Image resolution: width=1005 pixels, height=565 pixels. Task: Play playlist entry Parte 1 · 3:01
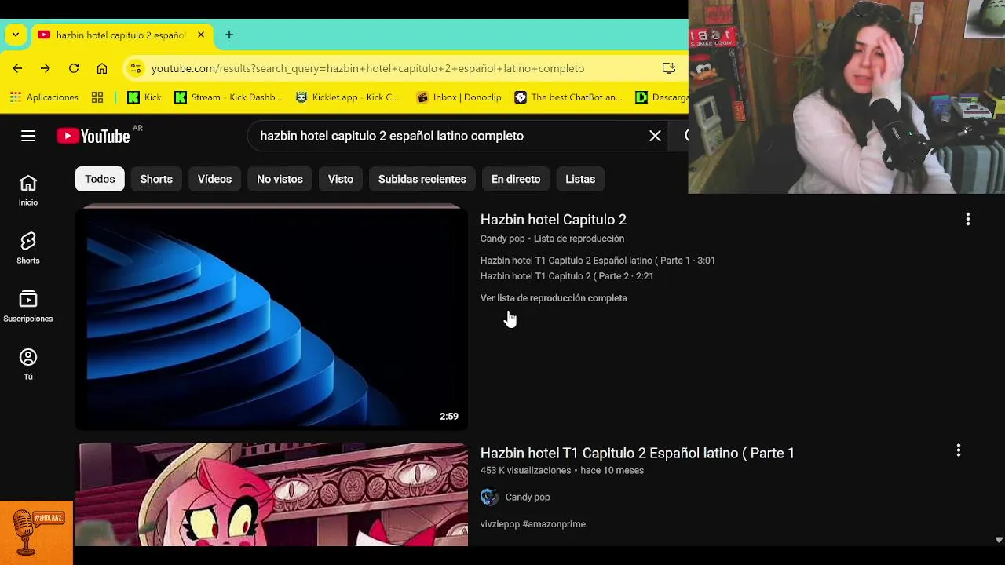(598, 261)
